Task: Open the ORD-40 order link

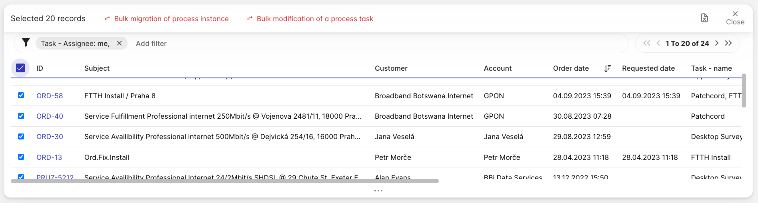Action: (50, 116)
